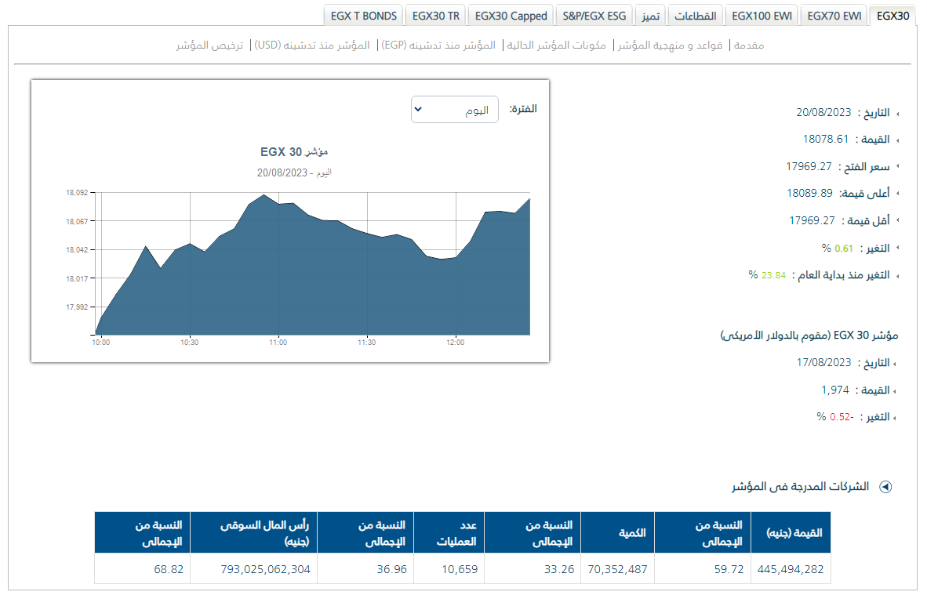The image size is (927, 599).
Task: Open the S&P/EGX ESG tab
Action: coord(594,16)
